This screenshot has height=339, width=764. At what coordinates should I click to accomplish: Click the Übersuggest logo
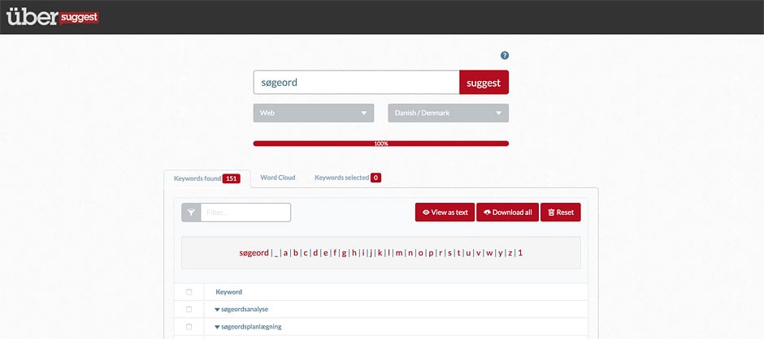pos(52,16)
